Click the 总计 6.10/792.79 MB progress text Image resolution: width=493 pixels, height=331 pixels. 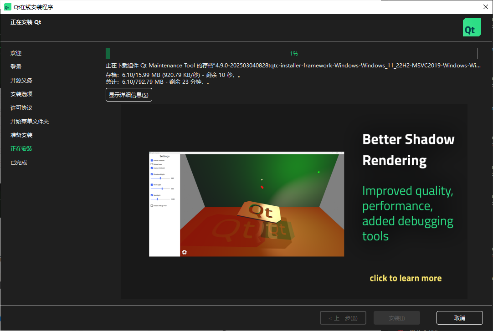[158, 82]
